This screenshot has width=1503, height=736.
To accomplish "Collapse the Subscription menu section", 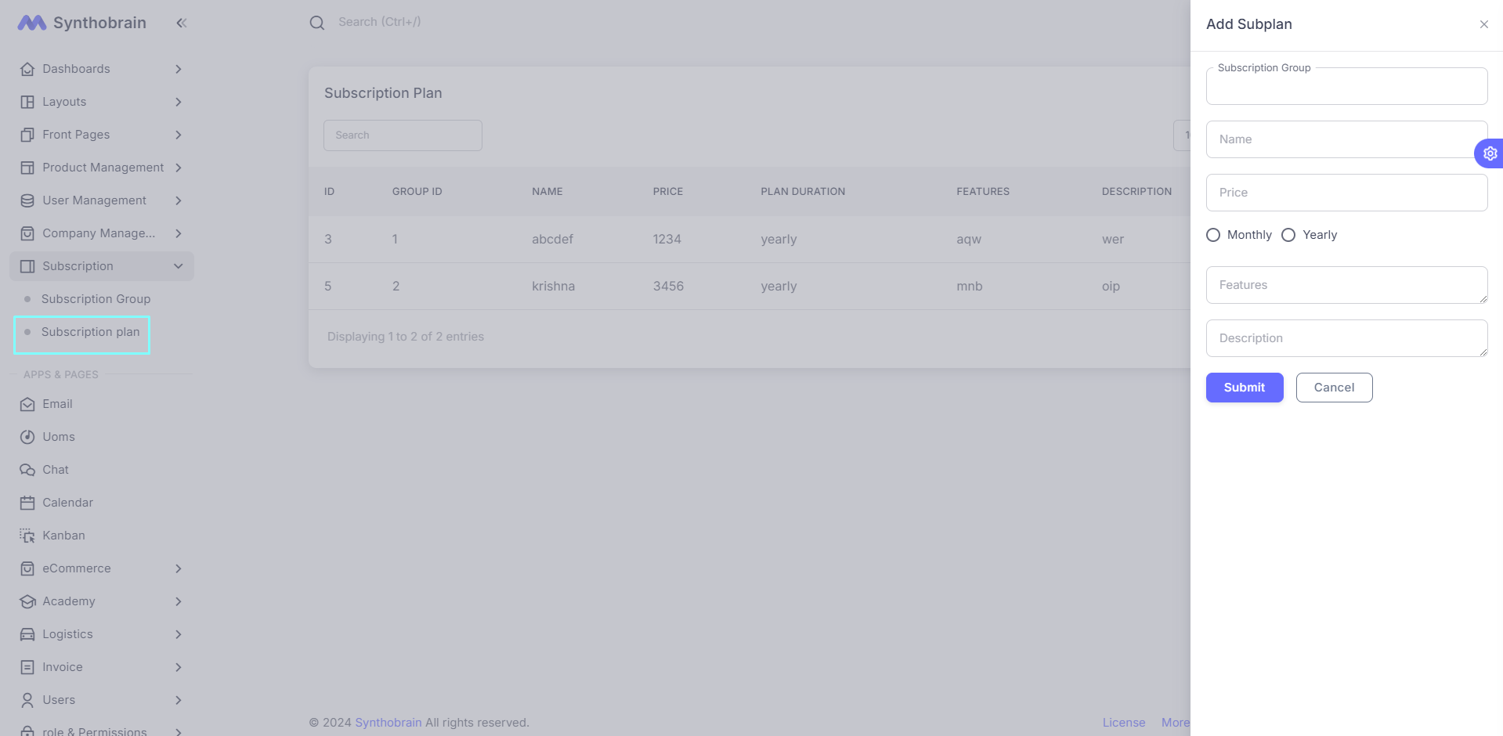I will click(179, 266).
